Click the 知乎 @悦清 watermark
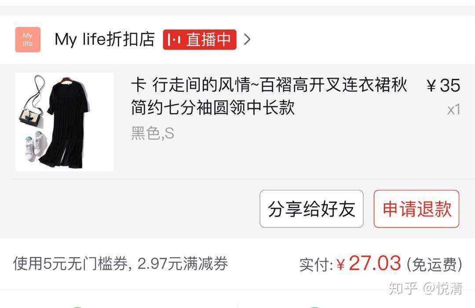The height and width of the screenshot is (308, 475). point(426,288)
